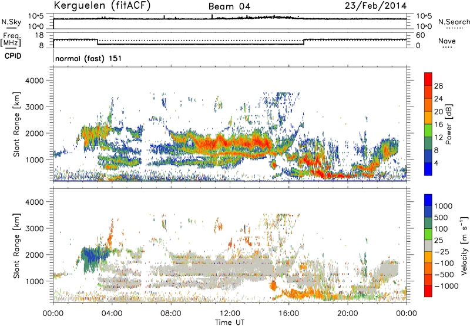Click the grey −25 to 25 Velocity color segment
The height and width of the screenshot is (326, 470).
point(428,245)
